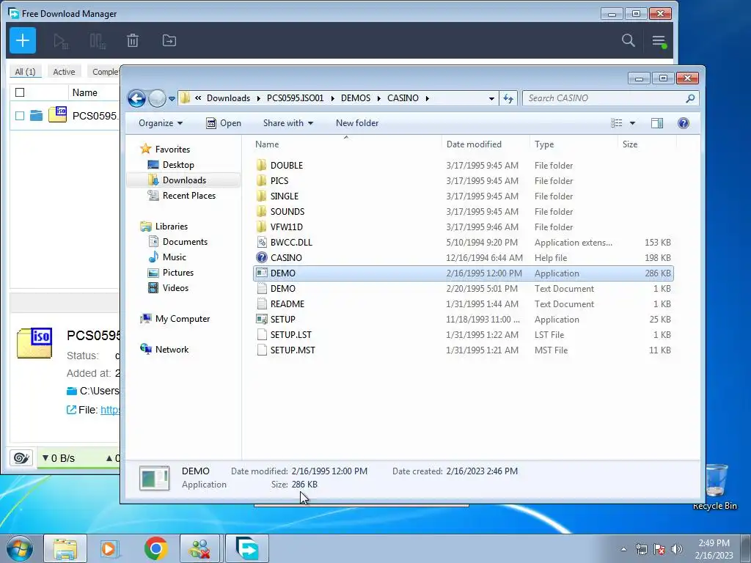Open Recycle Bin on the desktop
This screenshot has height=563, width=751.
(715, 487)
